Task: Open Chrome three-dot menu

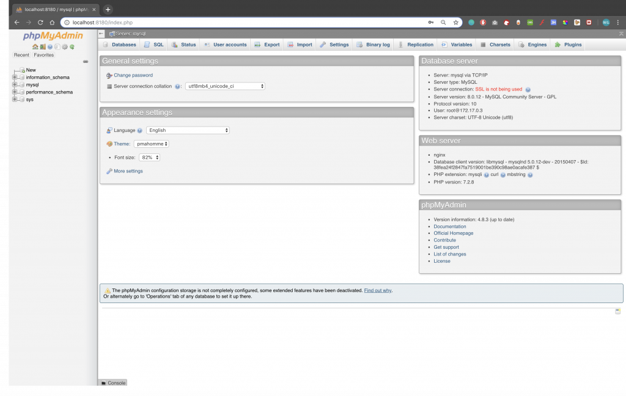Action: click(617, 23)
